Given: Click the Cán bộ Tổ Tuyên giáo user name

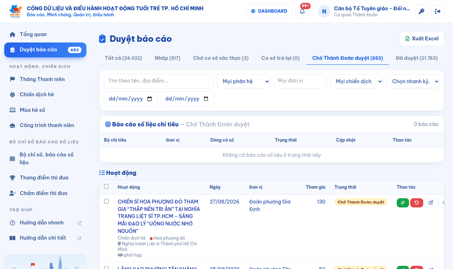Looking at the screenshot, I should tap(372, 8).
